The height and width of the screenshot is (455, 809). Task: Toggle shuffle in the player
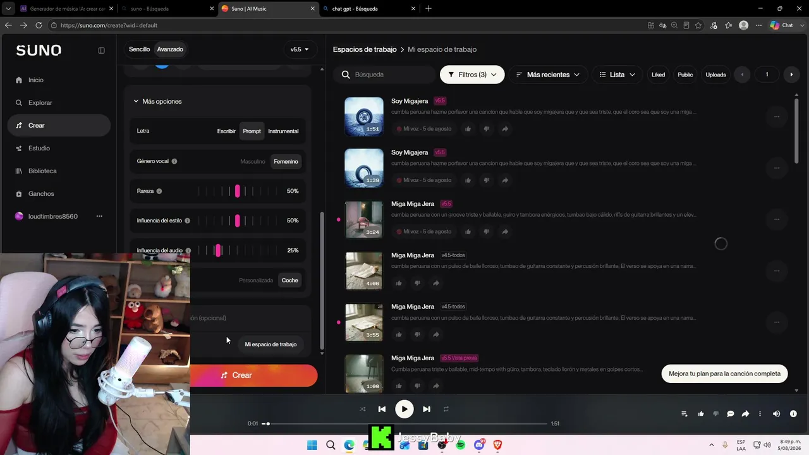363,409
